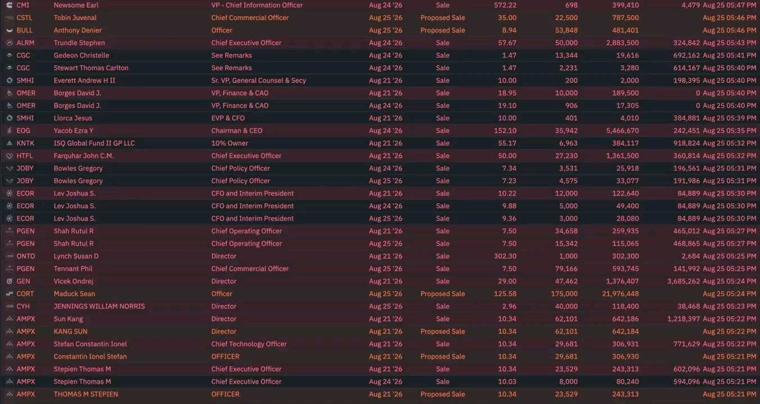Select insider name Tennant Phil
The image size is (760, 404).
pos(73,269)
